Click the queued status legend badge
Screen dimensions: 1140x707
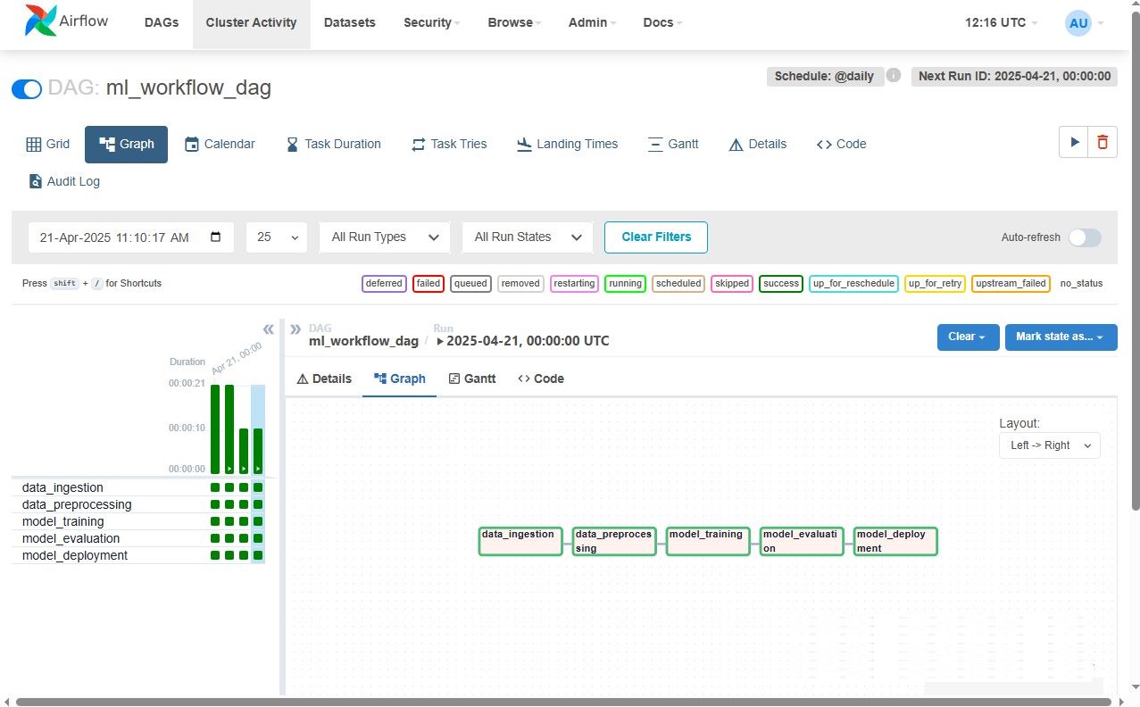click(470, 284)
